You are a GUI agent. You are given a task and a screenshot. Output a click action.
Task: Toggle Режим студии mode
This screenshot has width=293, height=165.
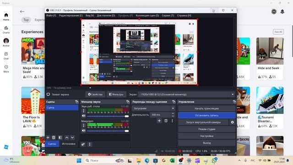pos(206,129)
